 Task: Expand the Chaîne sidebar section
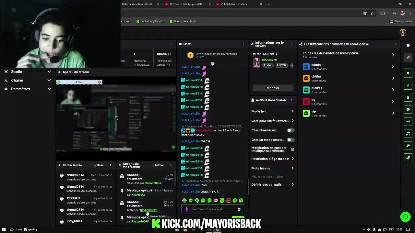pos(28,80)
